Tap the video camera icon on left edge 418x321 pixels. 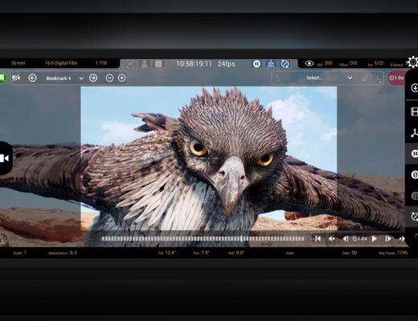(5, 158)
